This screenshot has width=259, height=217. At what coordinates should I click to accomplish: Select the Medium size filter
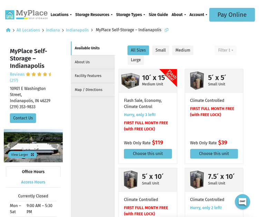pyautogui.click(x=183, y=50)
